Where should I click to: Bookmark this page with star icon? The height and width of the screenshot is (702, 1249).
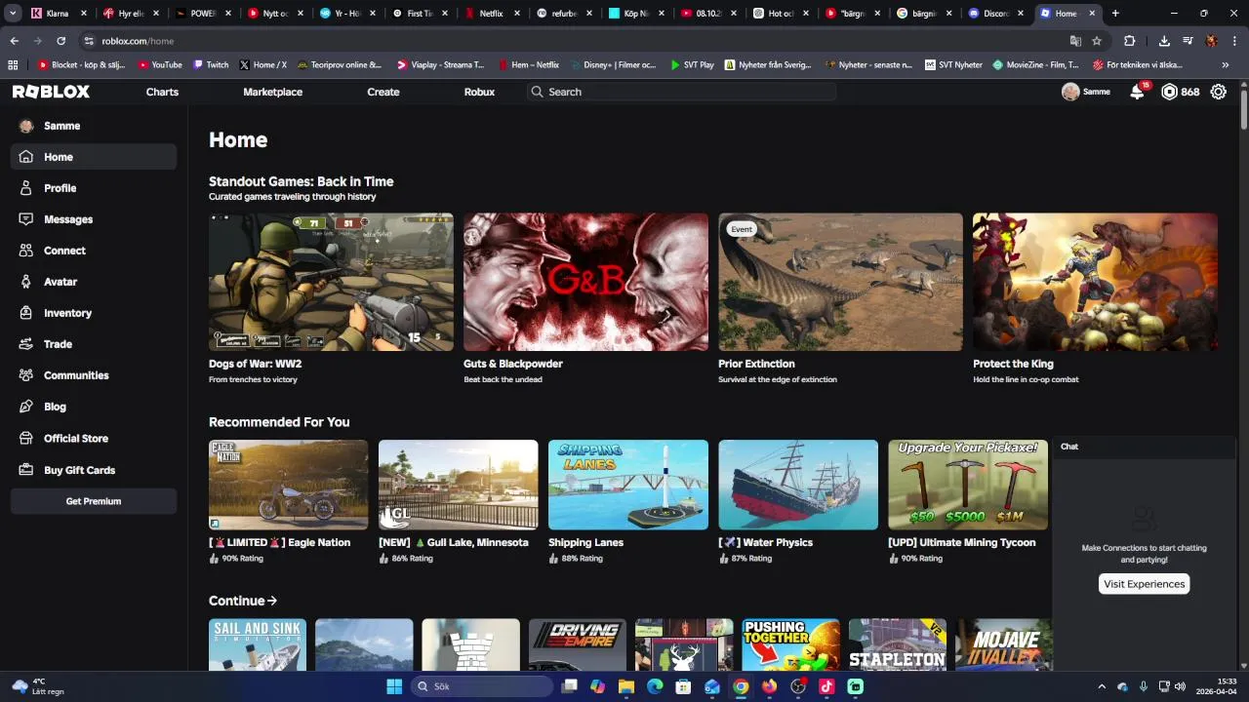[x=1097, y=41]
